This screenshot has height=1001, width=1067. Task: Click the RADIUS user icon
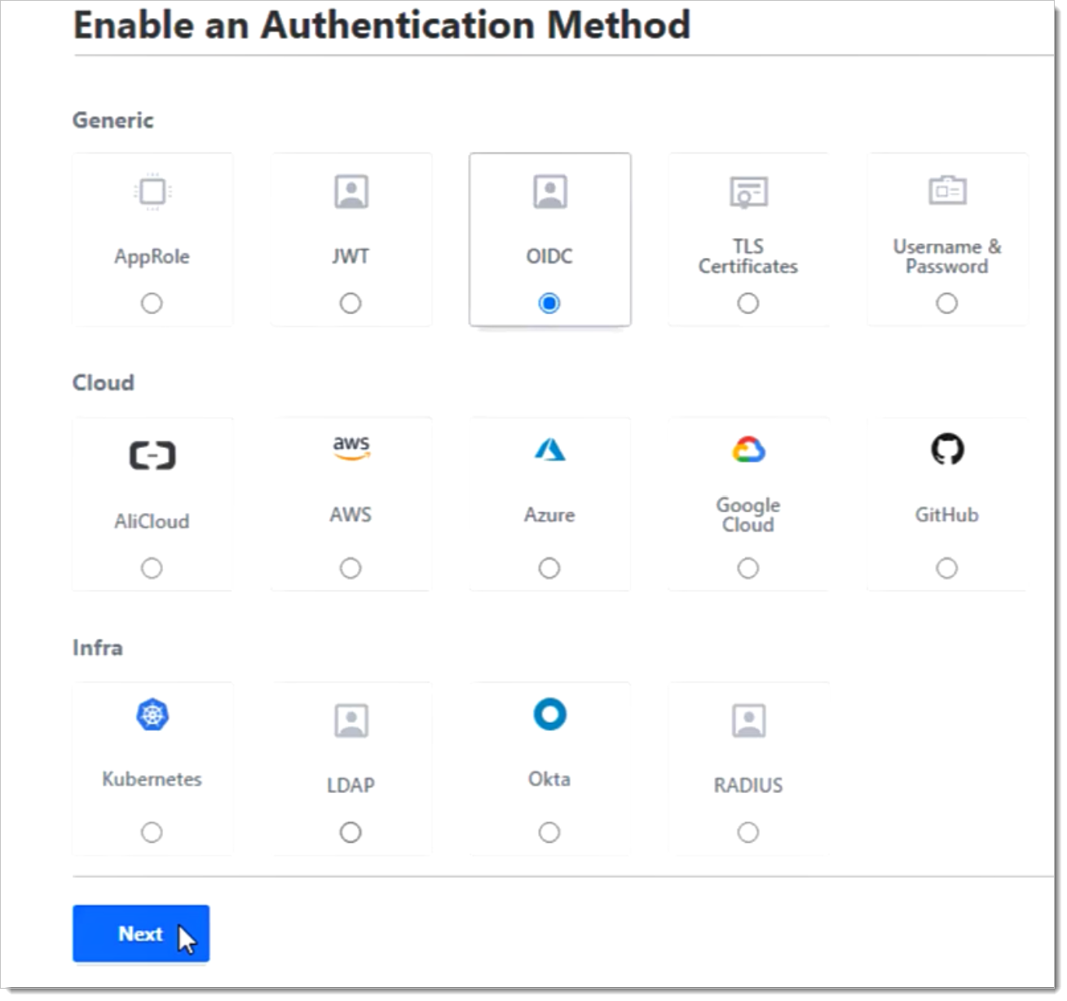pos(748,721)
